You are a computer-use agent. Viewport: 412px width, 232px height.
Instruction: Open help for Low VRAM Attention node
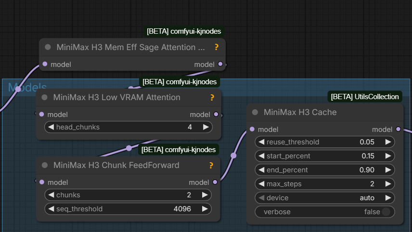212,98
